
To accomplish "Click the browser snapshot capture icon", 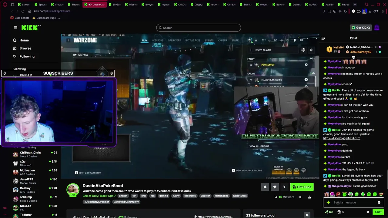I will pyautogui.click(x=329, y=11).
